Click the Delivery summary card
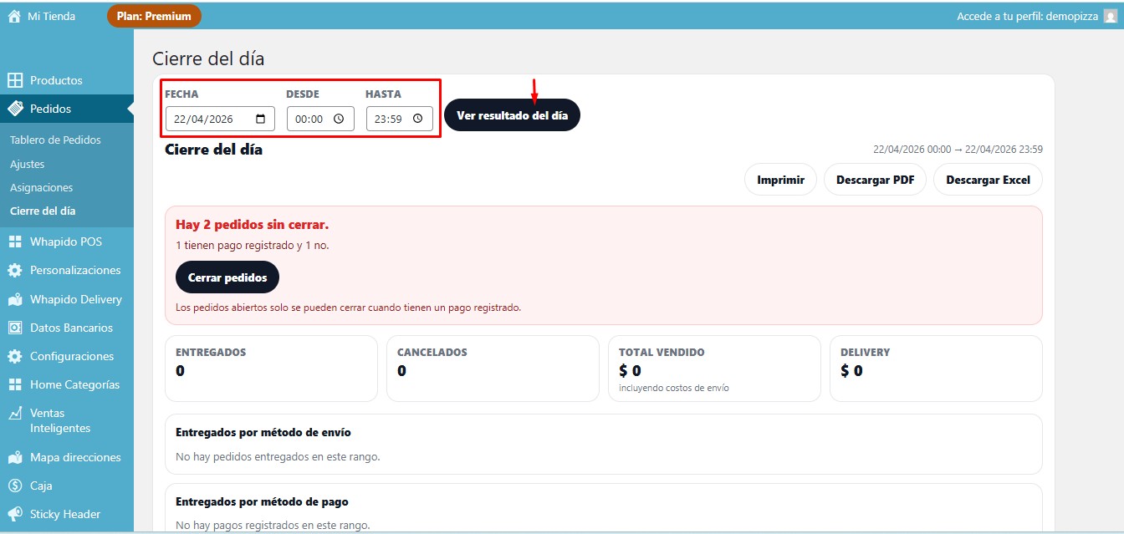The width and height of the screenshot is (1124, 534). click(x=936, y=369)
